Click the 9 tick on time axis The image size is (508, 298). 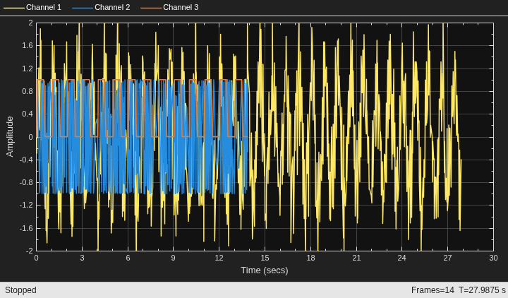[174, 258]
